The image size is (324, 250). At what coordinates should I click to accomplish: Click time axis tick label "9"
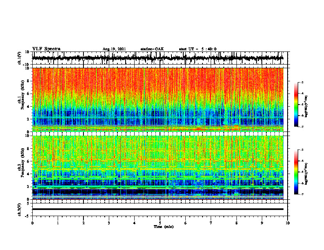(x=262, y=223)
